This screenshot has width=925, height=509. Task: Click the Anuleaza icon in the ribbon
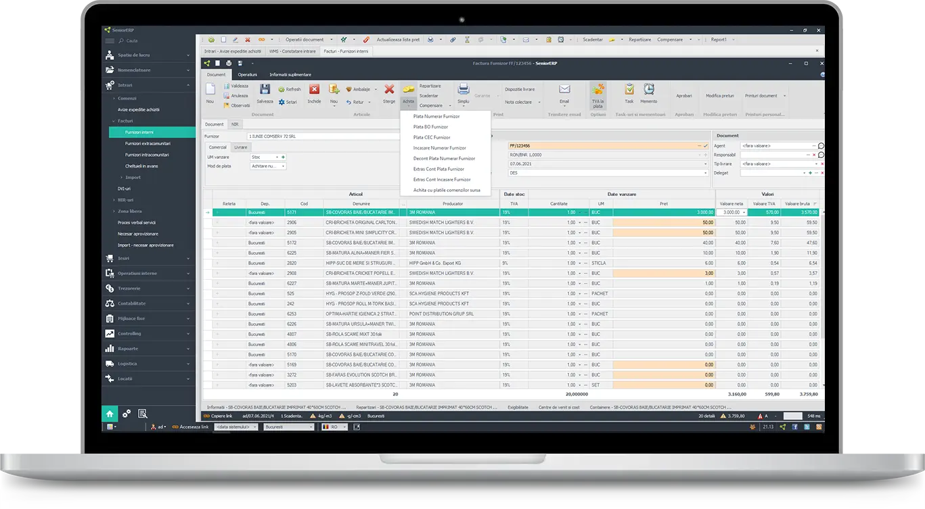pyautogui.click(x=226, y=95)
